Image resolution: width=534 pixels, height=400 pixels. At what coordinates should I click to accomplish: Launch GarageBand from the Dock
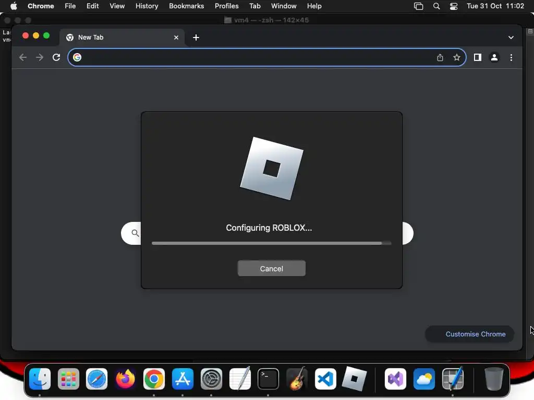[297, 379]
